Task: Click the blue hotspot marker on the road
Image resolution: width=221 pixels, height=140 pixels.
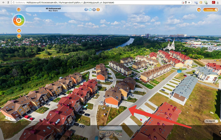Action: click(179, 70)
